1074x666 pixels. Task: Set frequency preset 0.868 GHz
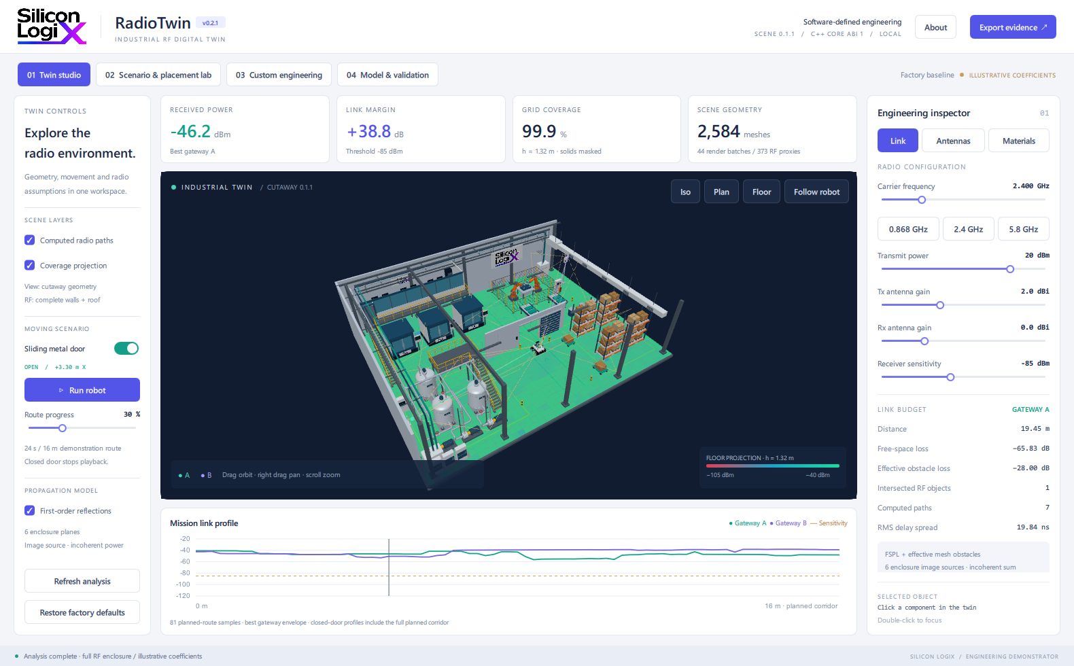point(908,229)
